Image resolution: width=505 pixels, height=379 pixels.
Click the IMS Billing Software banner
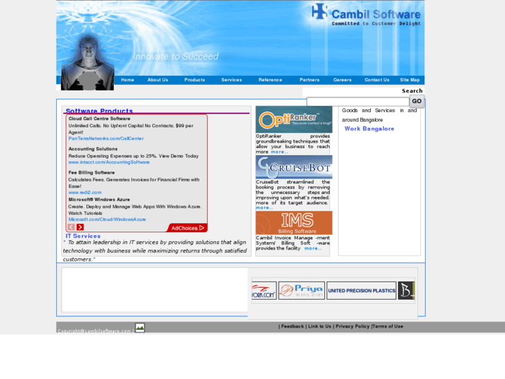[x=294, y=223]
